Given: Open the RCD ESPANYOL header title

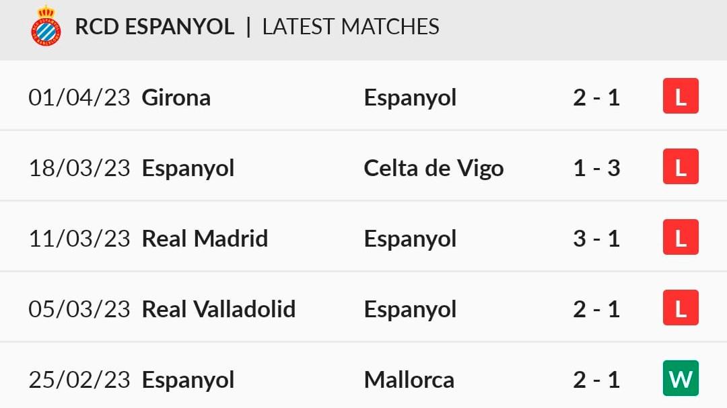Looking at the screenshot, I should [x=154, y=27].
